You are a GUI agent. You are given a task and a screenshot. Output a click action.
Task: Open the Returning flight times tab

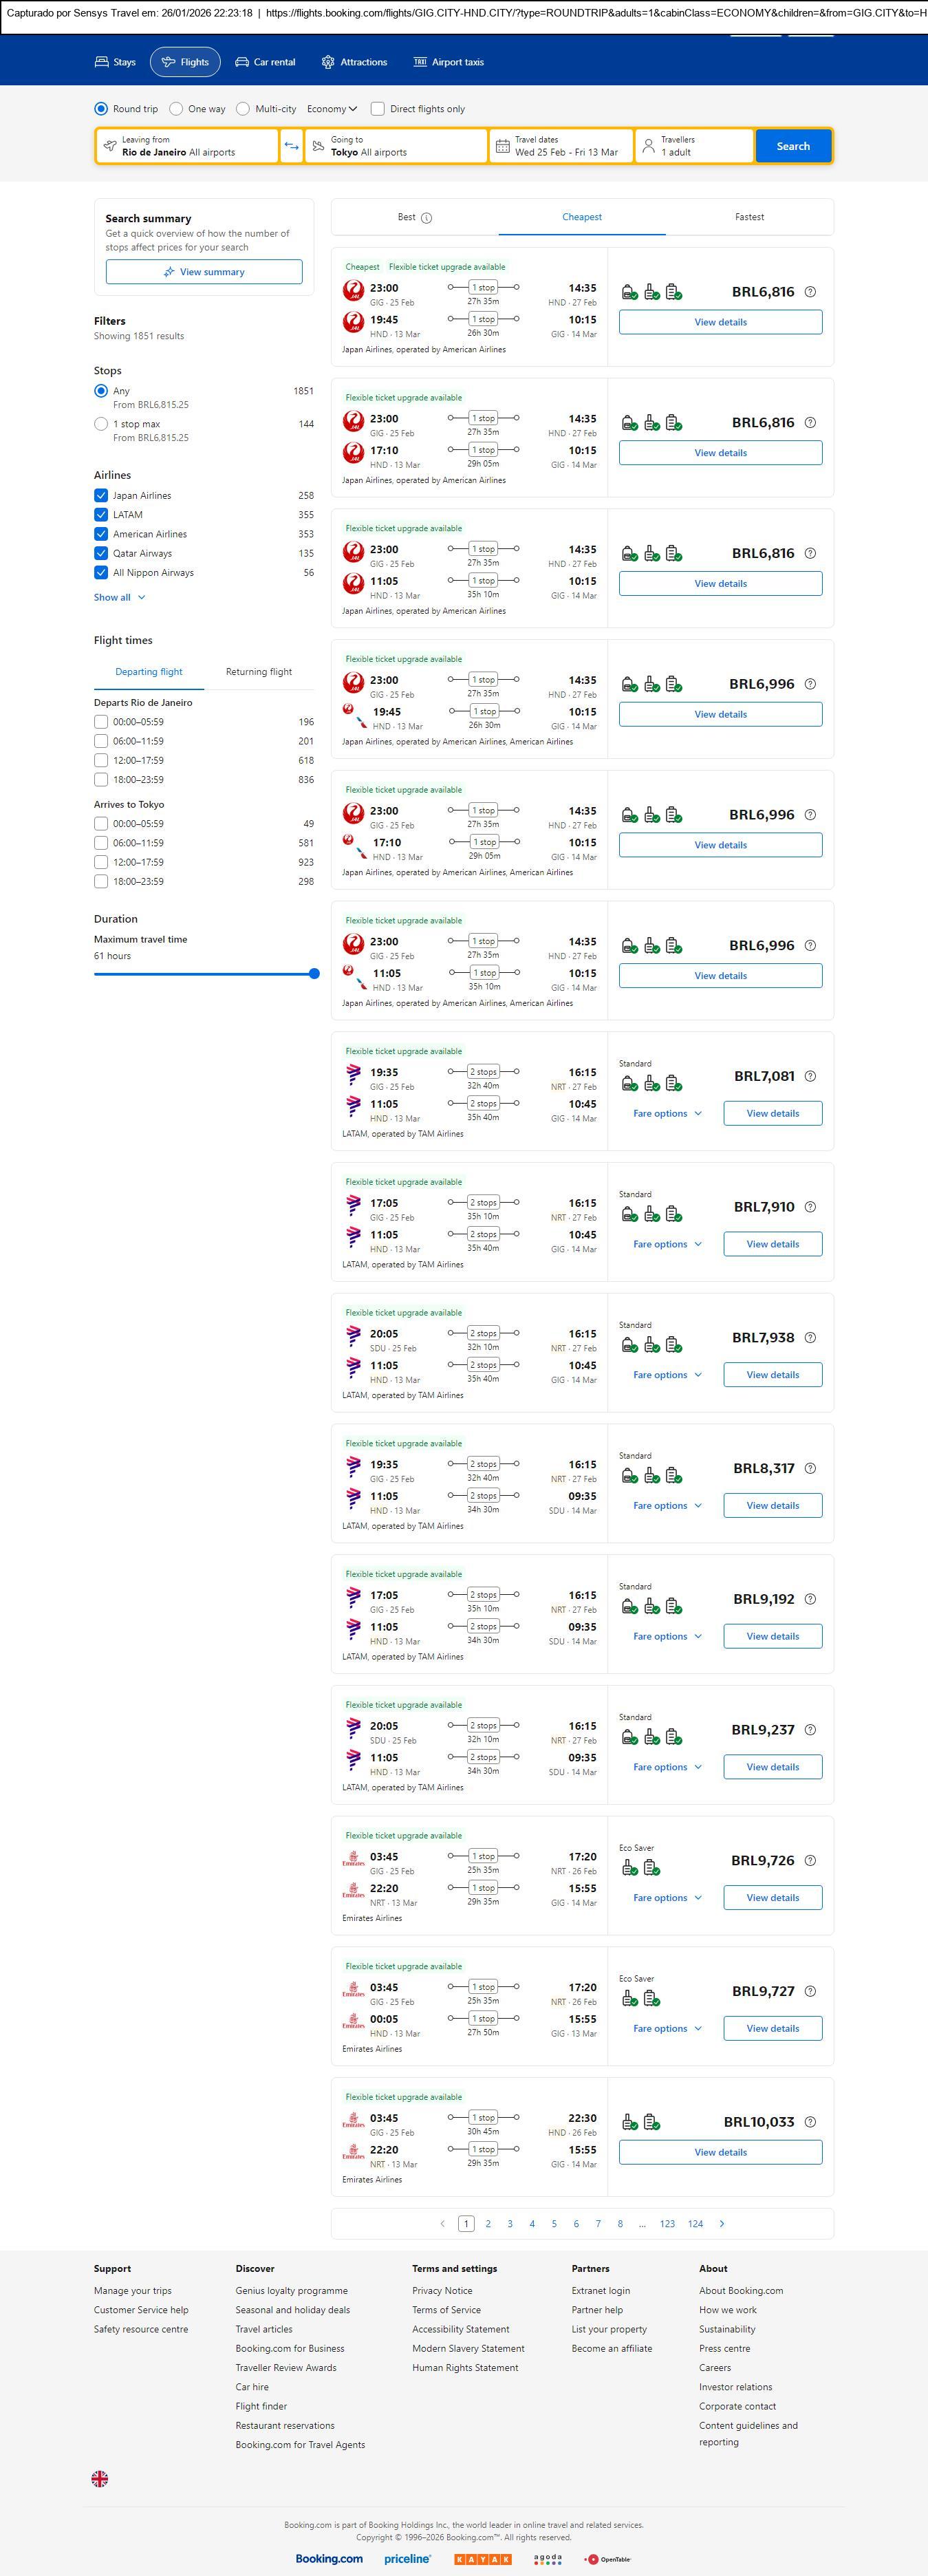[x=259, y=672]
